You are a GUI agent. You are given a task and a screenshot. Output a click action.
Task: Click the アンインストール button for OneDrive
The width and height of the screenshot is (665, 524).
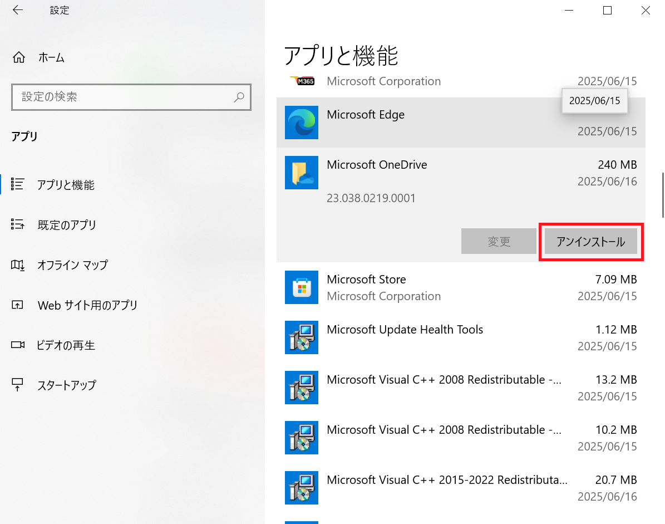pyautogui.click(x=591, y=242)
